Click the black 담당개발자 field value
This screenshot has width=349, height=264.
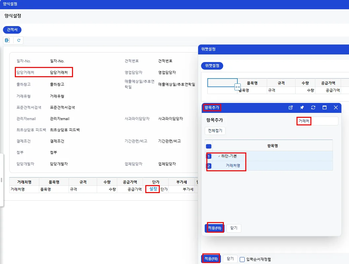(x=59, y=164)
